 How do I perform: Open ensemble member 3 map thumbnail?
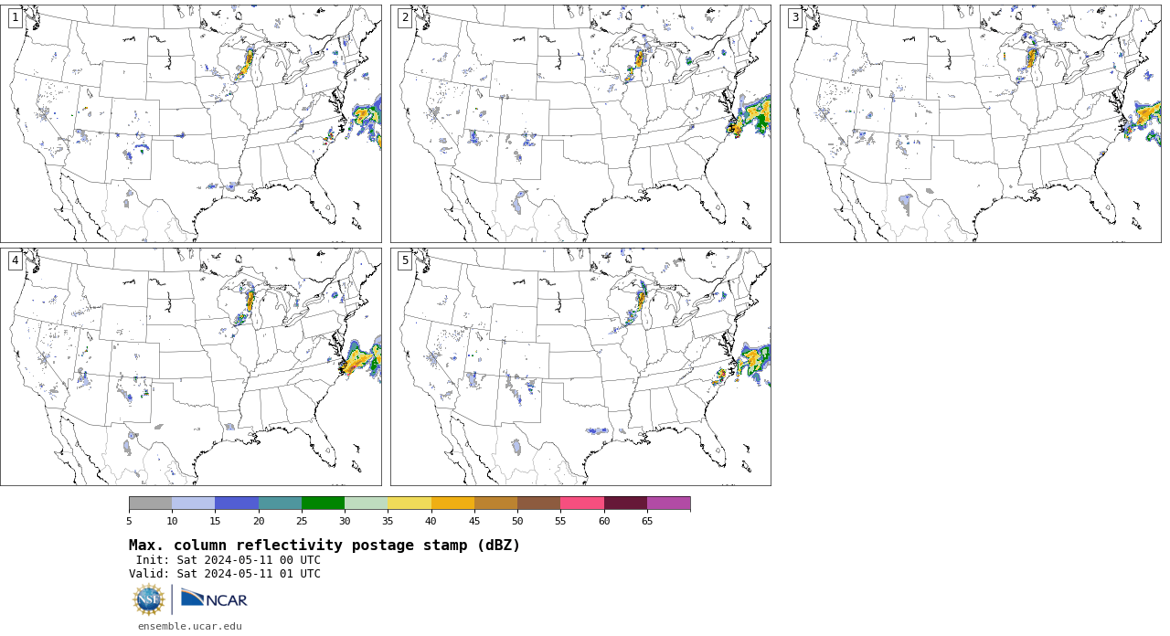[971, 123]
